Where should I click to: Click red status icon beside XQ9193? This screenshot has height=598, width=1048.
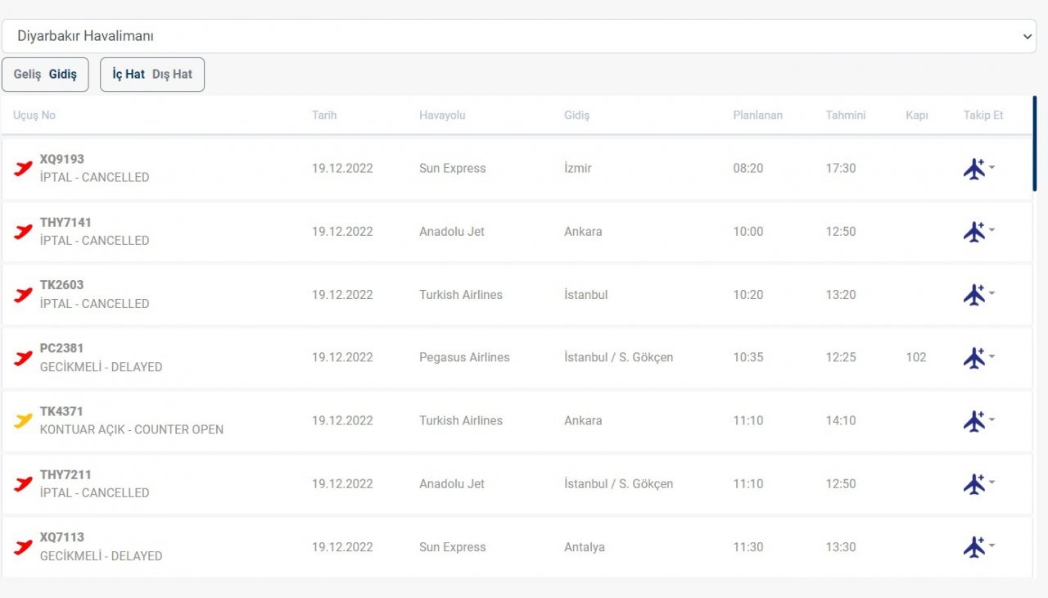click(x=23, y=169)
